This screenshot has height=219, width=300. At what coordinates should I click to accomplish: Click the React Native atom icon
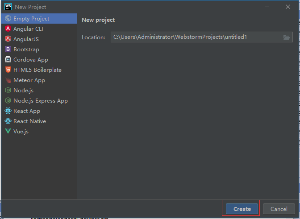tap(8, 121)
